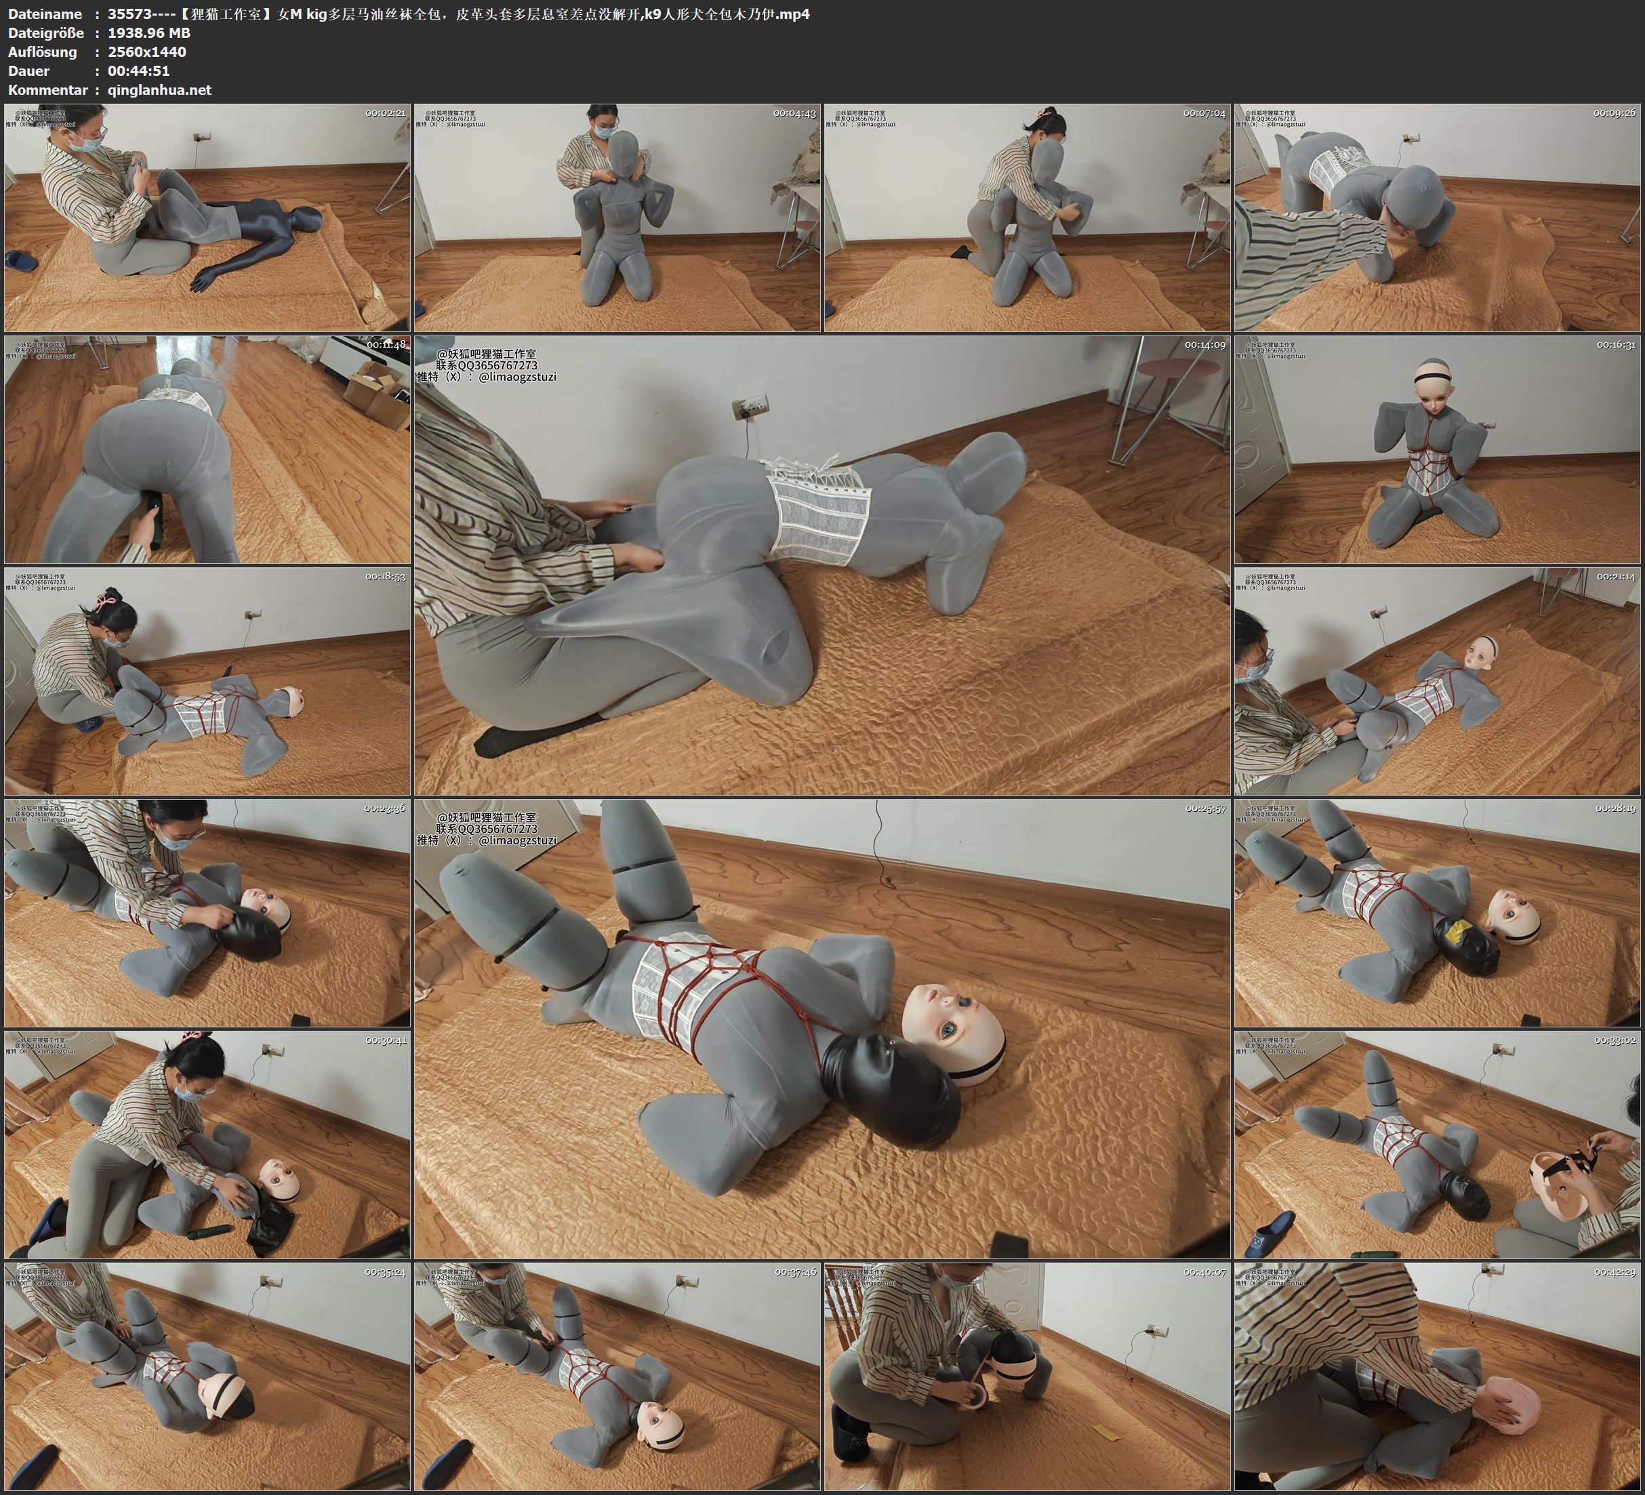
Task: Open the thumbnail timestamped 00:18:53
Action: [207, 681]
